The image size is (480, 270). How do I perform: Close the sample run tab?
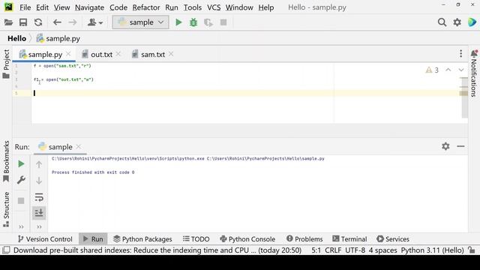click(x=79, y=147)
